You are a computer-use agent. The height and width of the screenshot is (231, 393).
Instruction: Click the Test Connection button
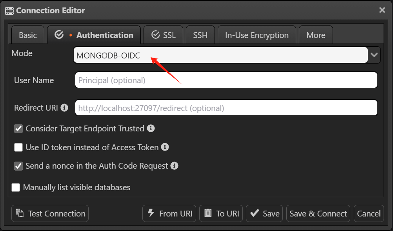point(50,213)
